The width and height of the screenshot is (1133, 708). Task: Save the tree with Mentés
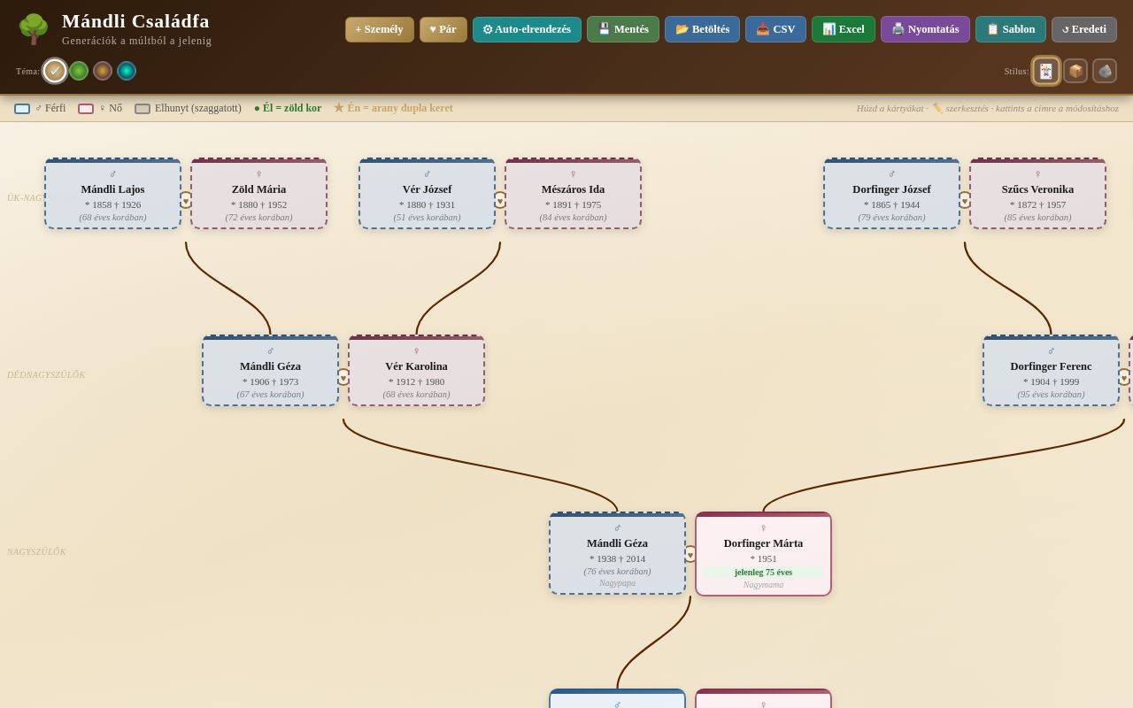coord(623,29)
